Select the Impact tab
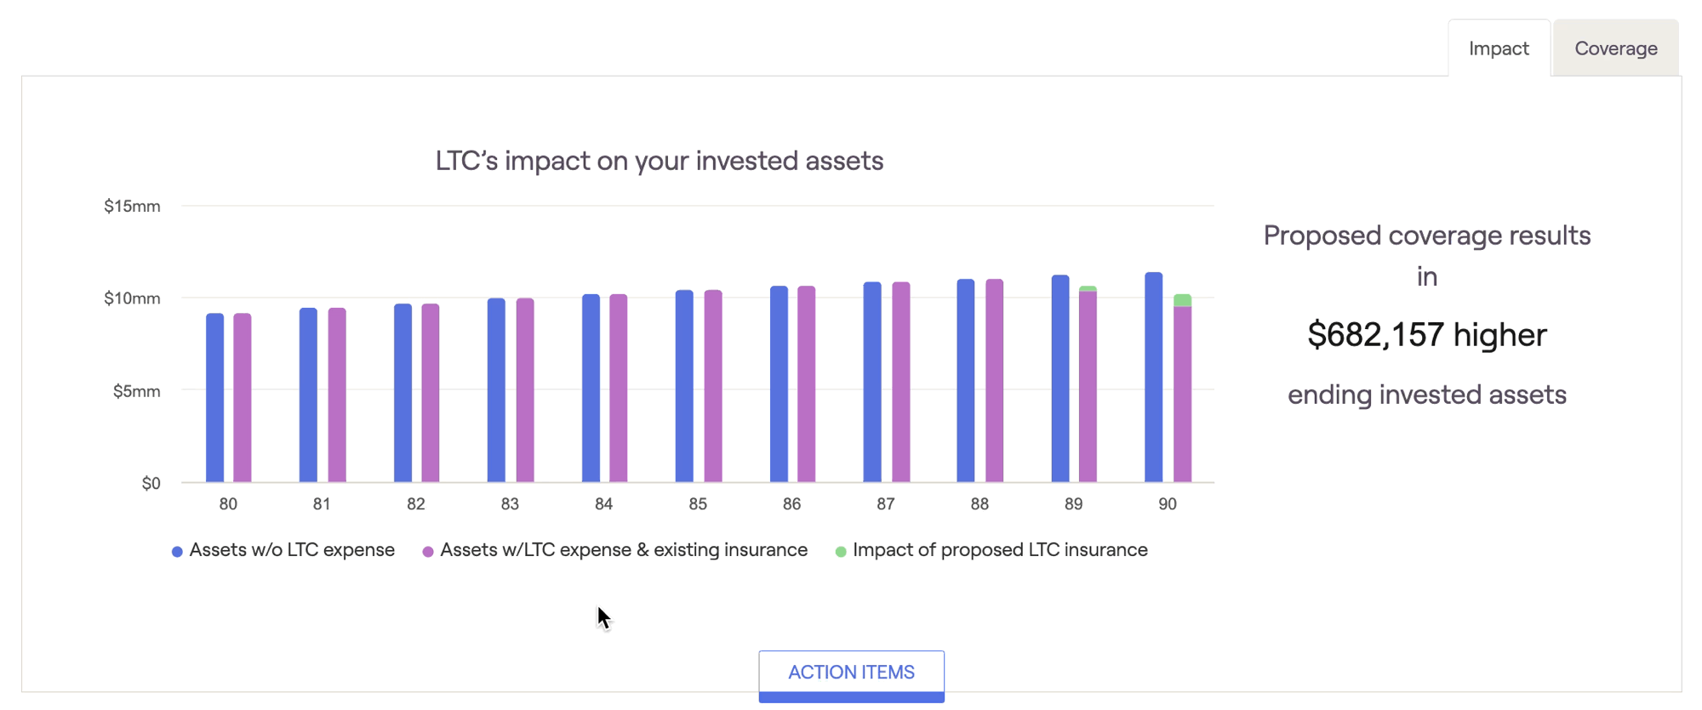Screen dimensions: 1702x710 tap(1499, 48)
